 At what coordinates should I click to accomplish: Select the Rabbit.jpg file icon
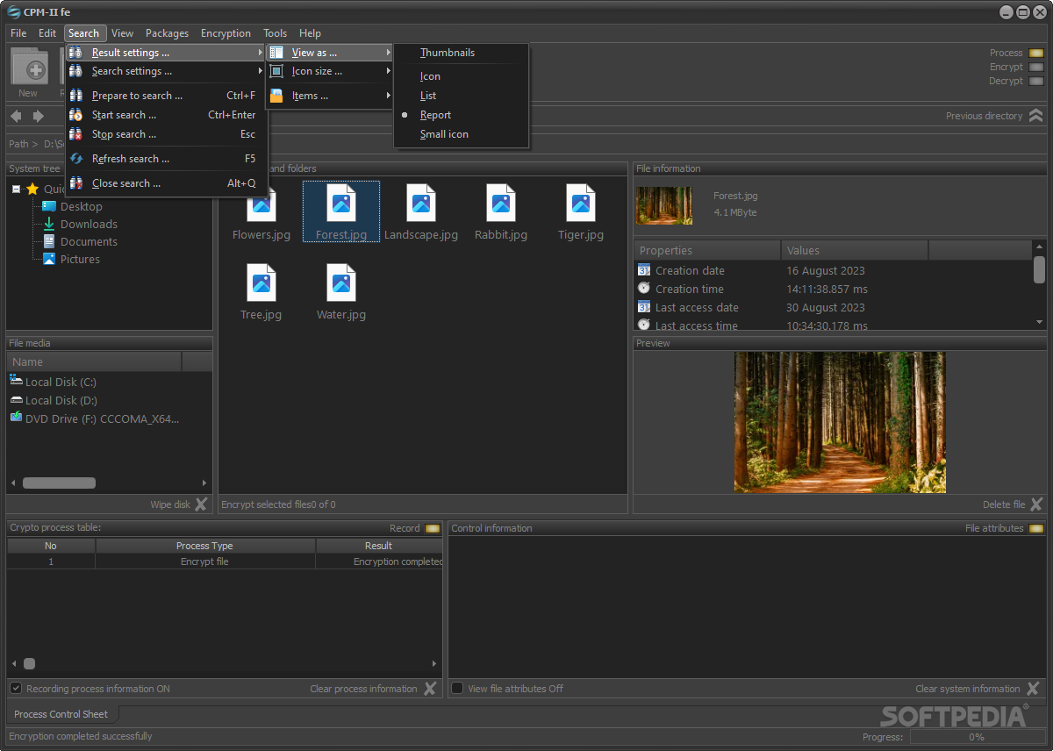pos(501,203)
